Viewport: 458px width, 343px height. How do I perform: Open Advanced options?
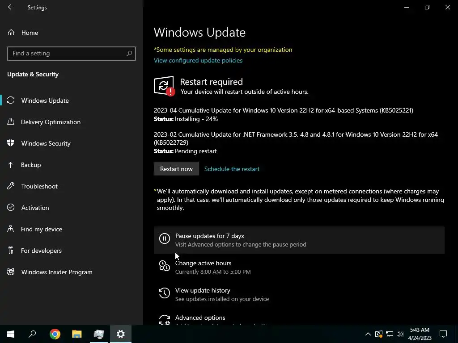click(x=299, y=318)
